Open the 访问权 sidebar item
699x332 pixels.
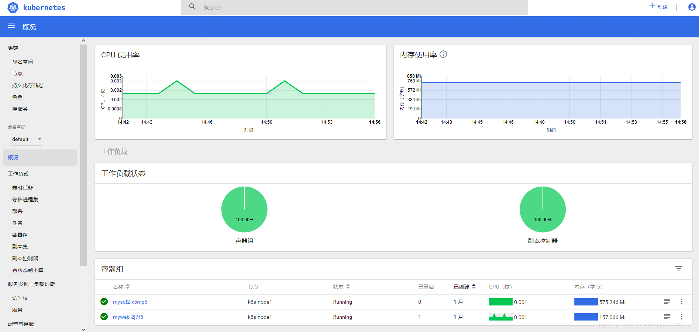point(20,298)
